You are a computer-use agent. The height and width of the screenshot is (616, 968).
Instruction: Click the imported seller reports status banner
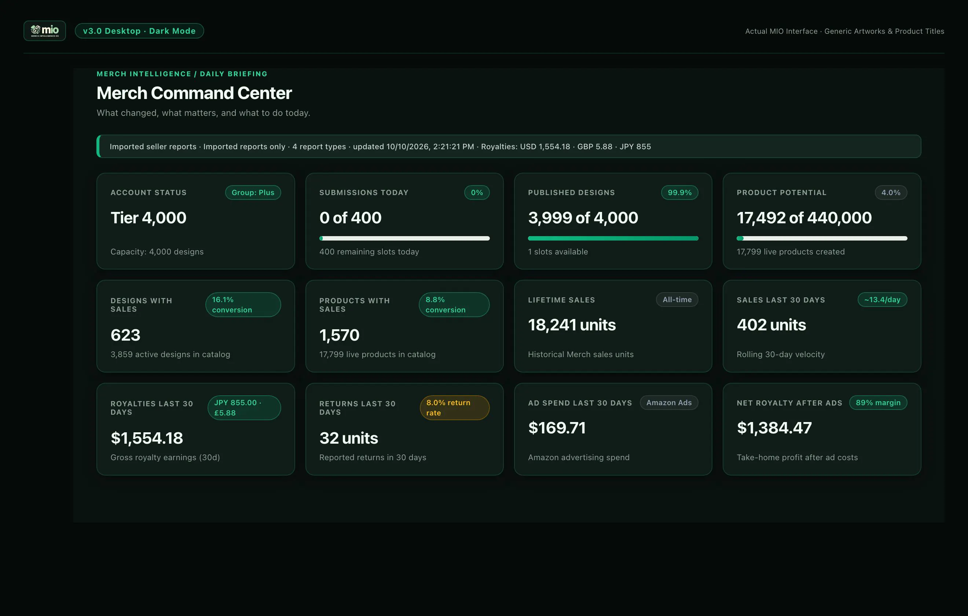[509, 146]
